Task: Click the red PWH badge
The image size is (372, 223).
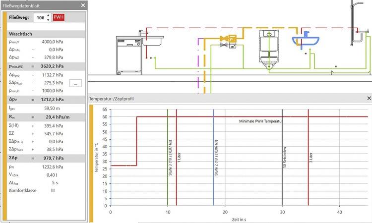Action: coord(59,18)
